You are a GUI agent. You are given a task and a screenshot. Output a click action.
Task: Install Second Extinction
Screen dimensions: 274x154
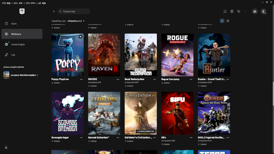(x=92, y=141)
